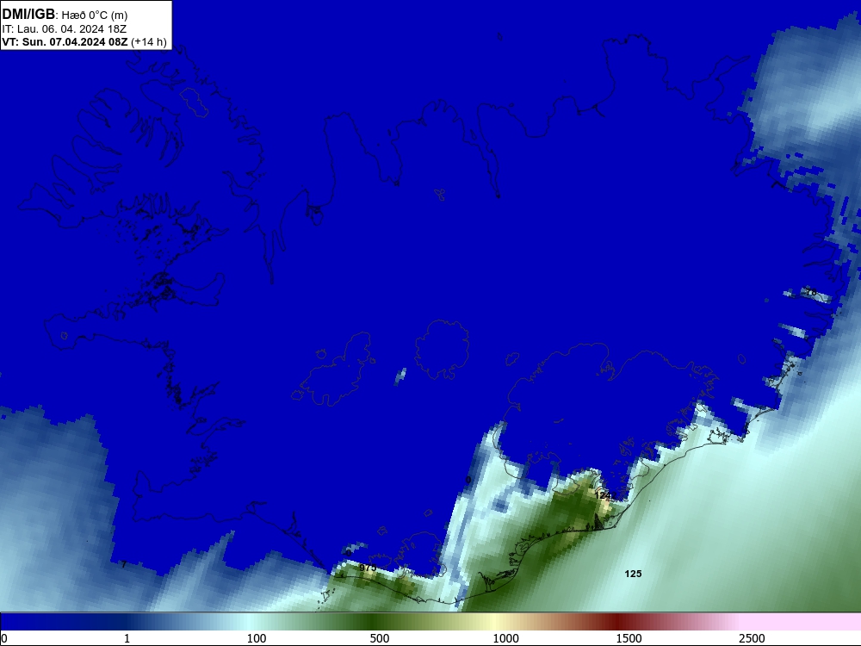
Task: Click the "7" value label in the southwest
Action: [x=124, y=564]
